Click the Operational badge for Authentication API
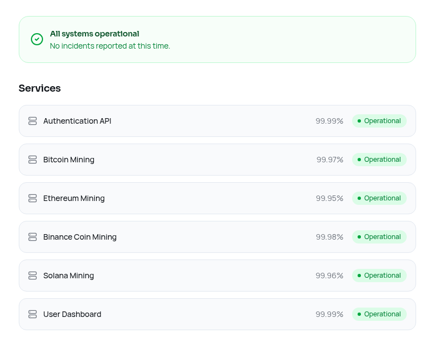 tap(379, 121)
